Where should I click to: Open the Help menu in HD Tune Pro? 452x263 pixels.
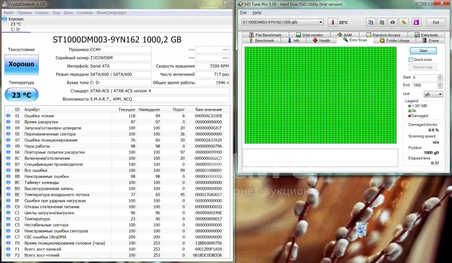click(x=257, y=13)
